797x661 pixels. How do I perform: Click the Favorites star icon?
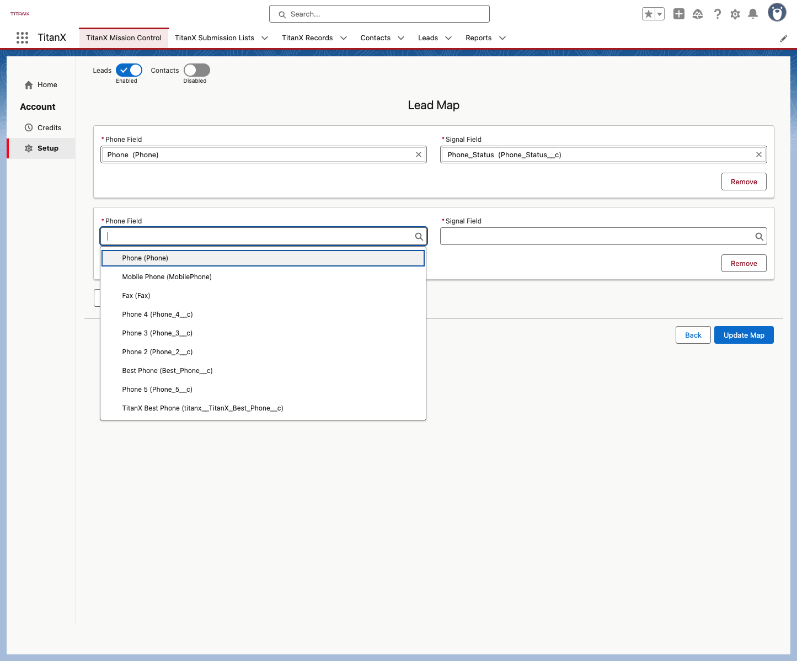tap(649, 14)
